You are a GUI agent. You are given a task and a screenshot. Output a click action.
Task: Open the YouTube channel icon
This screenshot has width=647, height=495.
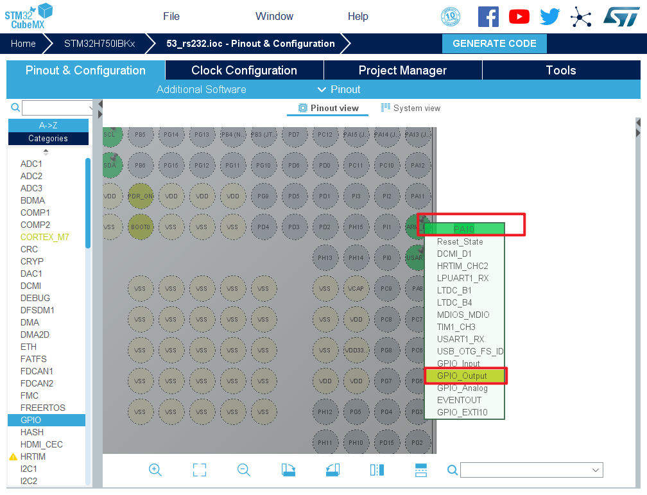[519, 17]
